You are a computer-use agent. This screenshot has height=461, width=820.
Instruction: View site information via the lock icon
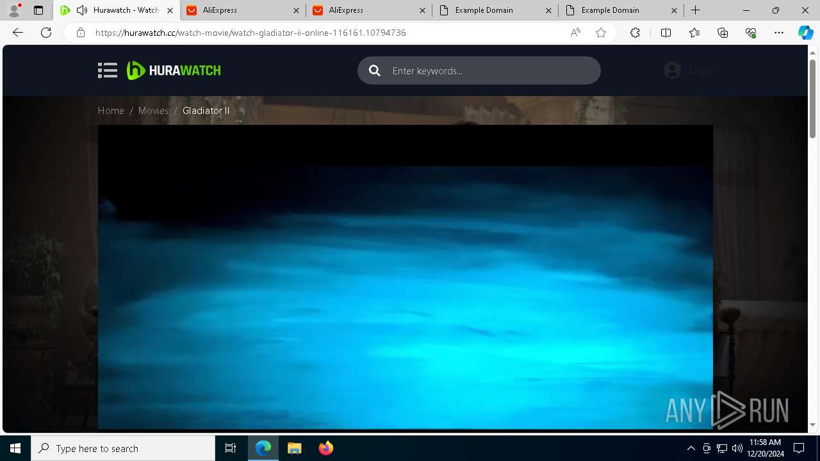pyautogui.click(x=80, y=33)
